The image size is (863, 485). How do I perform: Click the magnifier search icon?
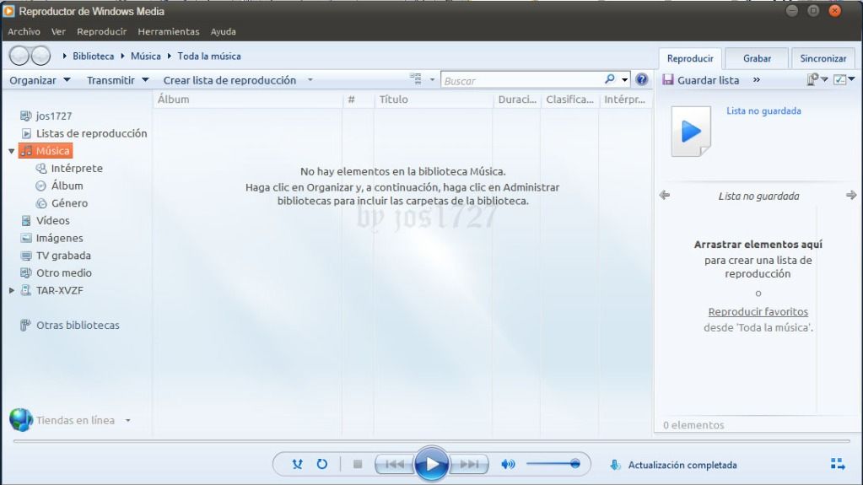pos(610,79)
